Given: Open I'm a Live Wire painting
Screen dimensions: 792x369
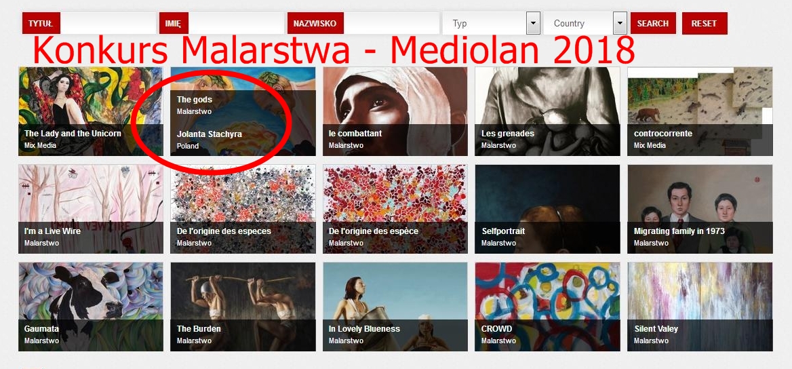Looking at the screenshot, I should (91, 209).
